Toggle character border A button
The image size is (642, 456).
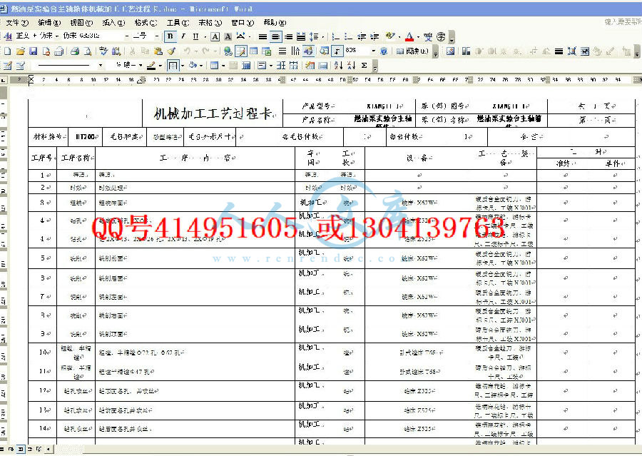tap(215, 36)
